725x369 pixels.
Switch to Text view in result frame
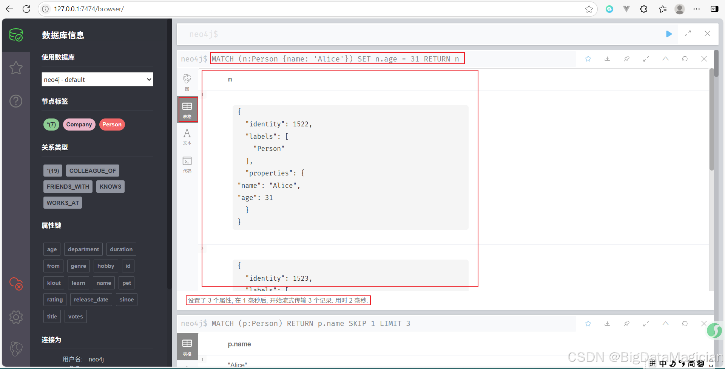tap(187, 137)
